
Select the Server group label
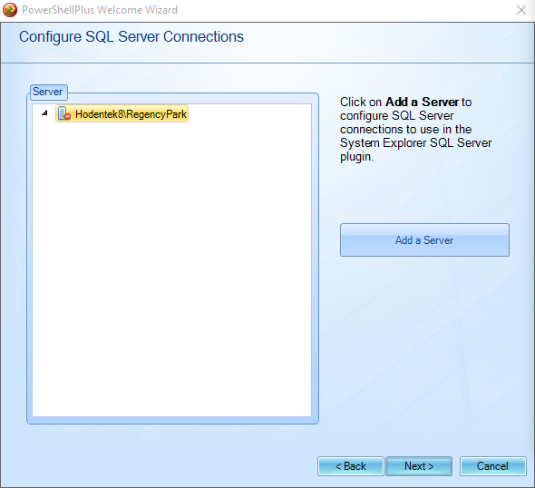tap(48, 92)
